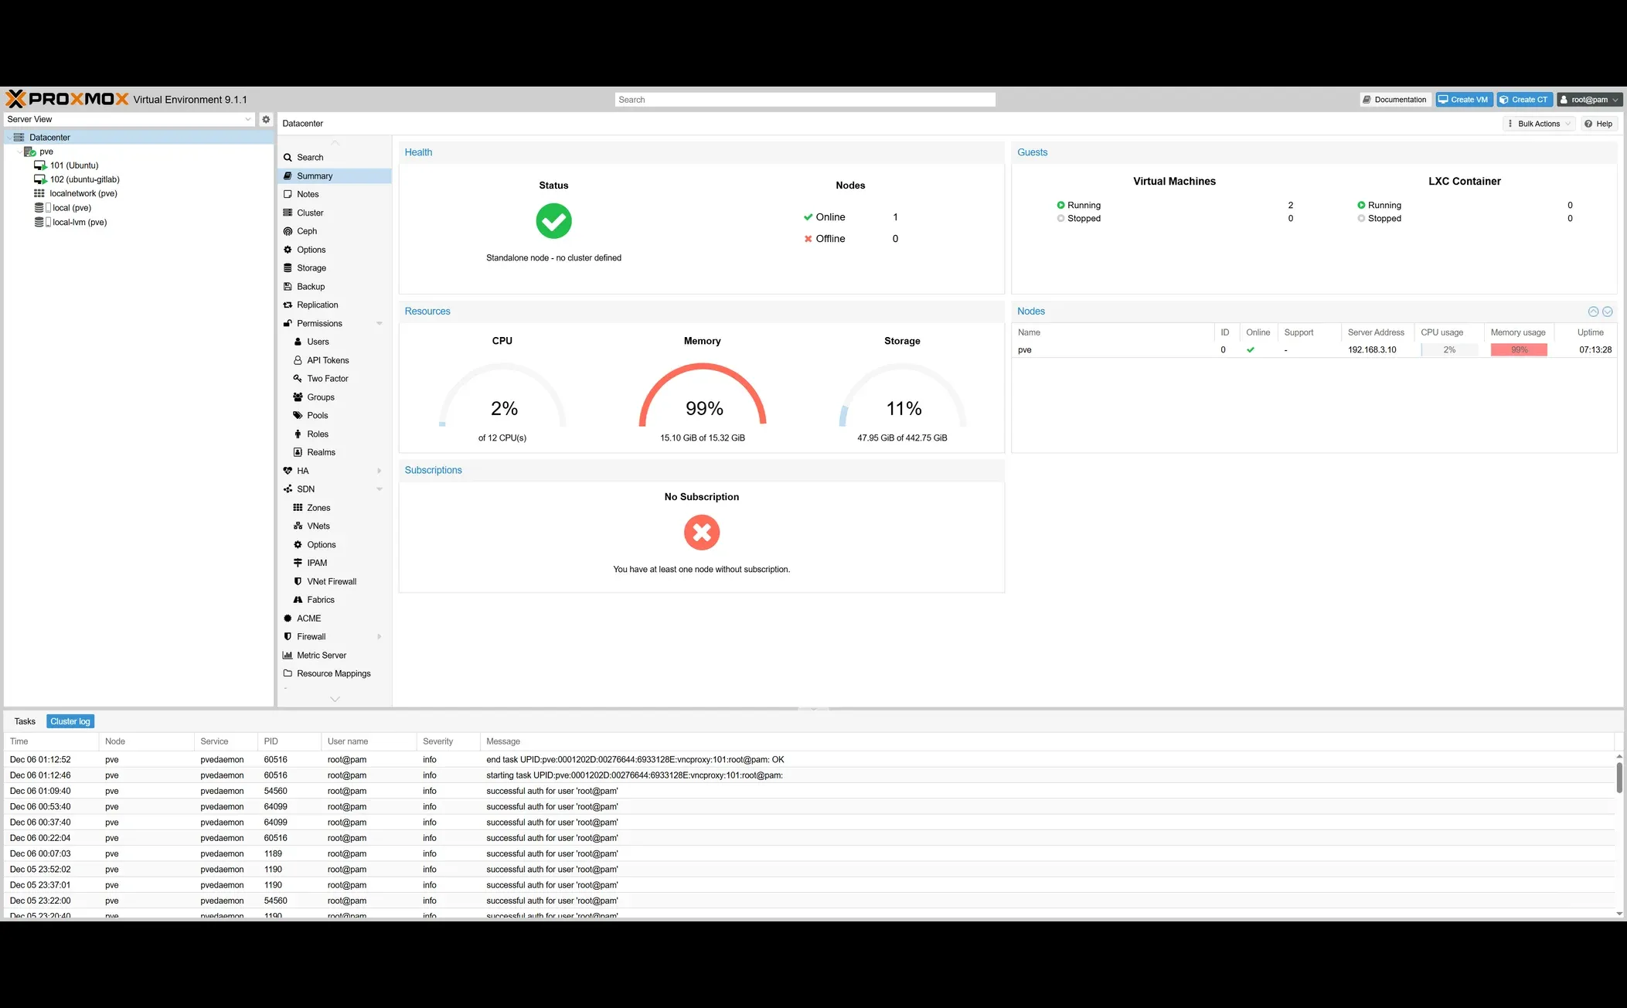Expand the HA submenu arrow

coord(380,471)
